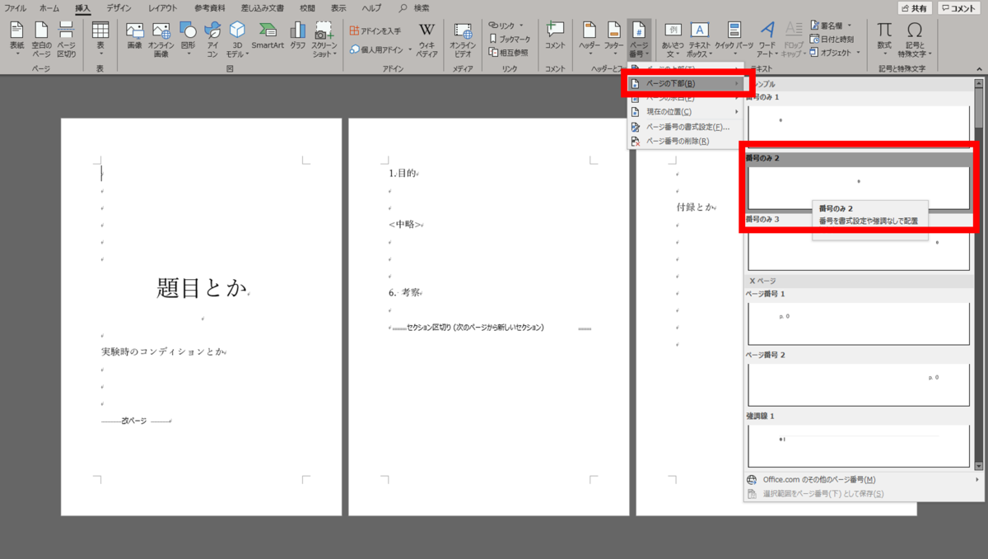
Task: Open the footer (フッター) dropdown
Action: coord(614,39)
